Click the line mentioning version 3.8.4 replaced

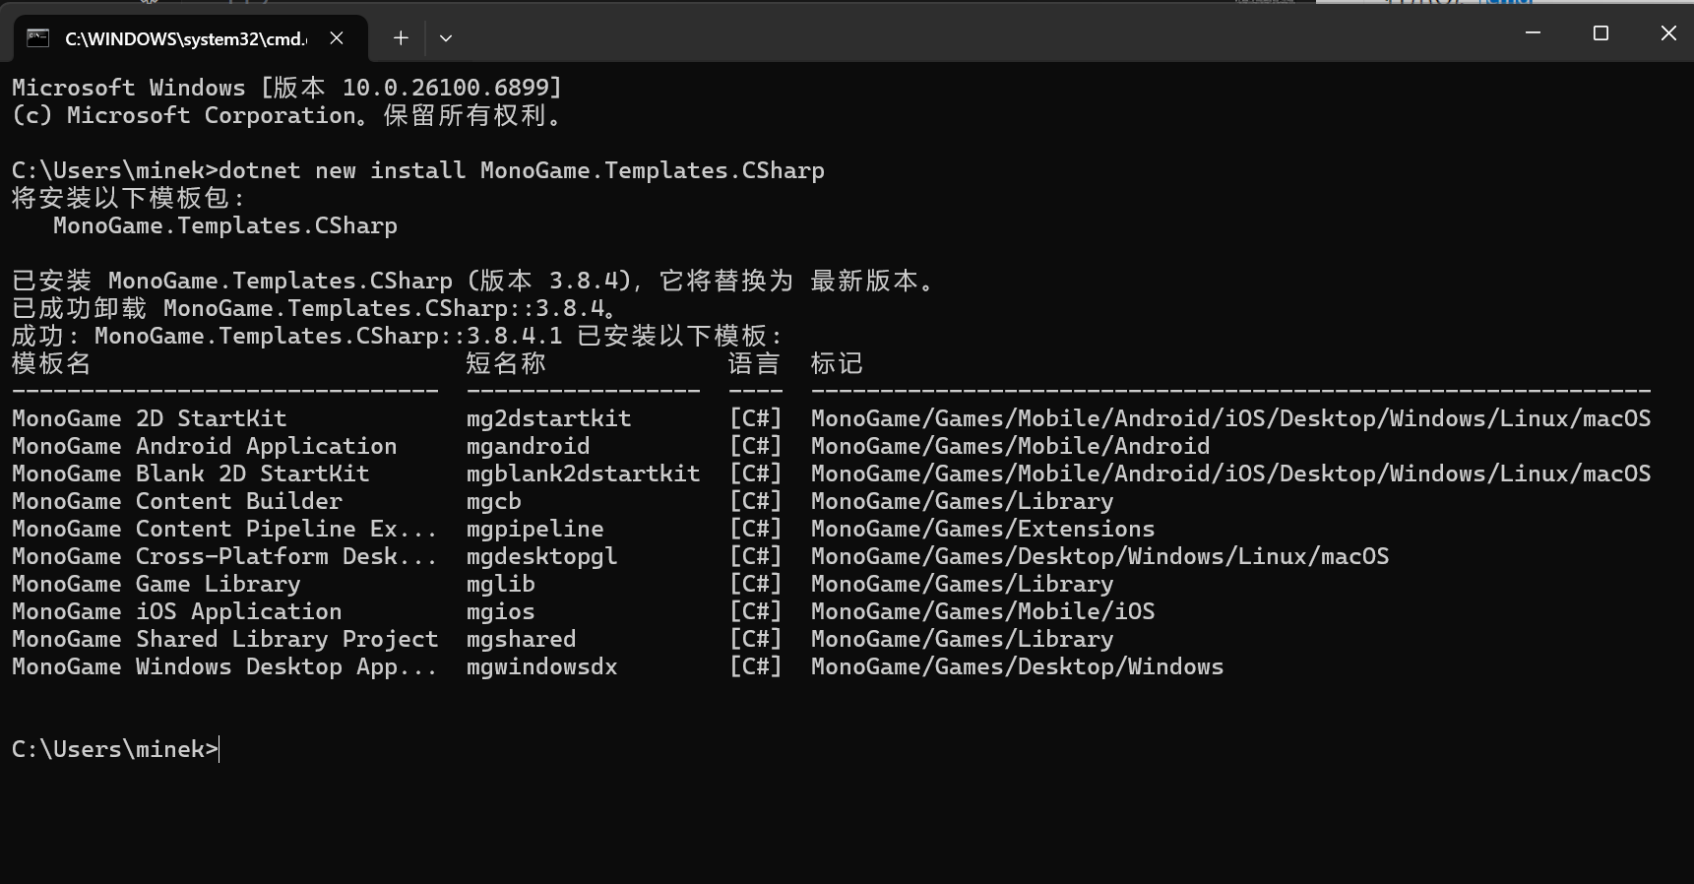click(x=472, y=281)
